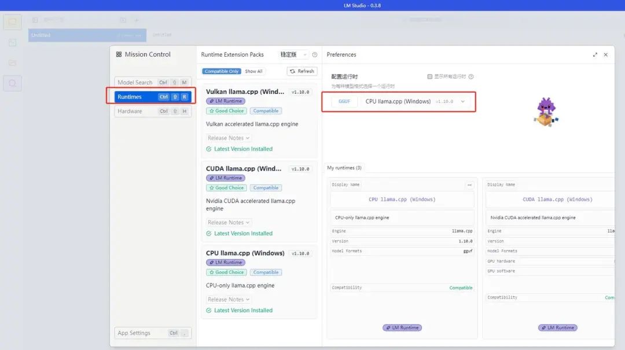Image resolution: width=625 pixels, height=350 pixels.
Task: Enable the 显示所有运行时 checkbox
Action: tap(429, 76)
